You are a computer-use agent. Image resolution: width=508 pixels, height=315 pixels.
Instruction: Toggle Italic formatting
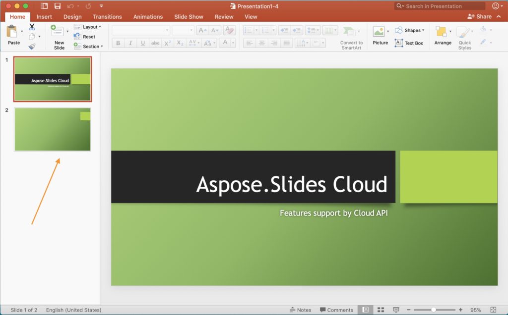130,43
